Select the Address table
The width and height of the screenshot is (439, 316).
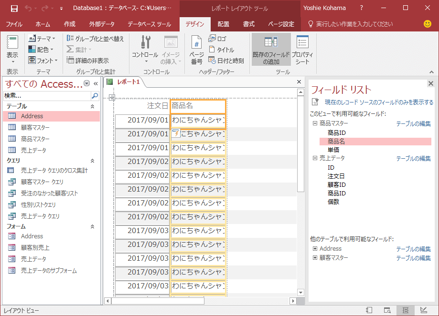tap(52, 116)
